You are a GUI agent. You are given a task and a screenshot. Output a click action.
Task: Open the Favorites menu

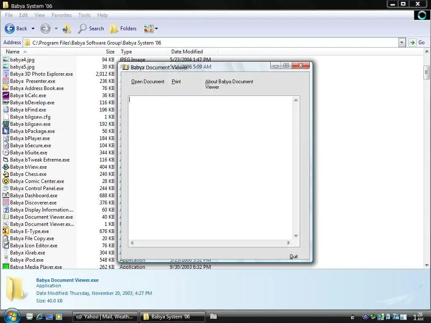tap(61, 15)
